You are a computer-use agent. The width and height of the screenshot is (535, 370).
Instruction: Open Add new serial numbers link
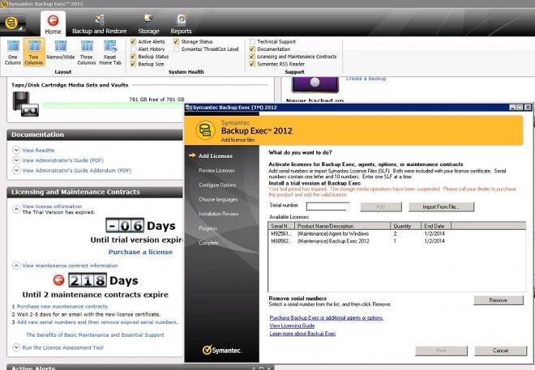point(97,322)
